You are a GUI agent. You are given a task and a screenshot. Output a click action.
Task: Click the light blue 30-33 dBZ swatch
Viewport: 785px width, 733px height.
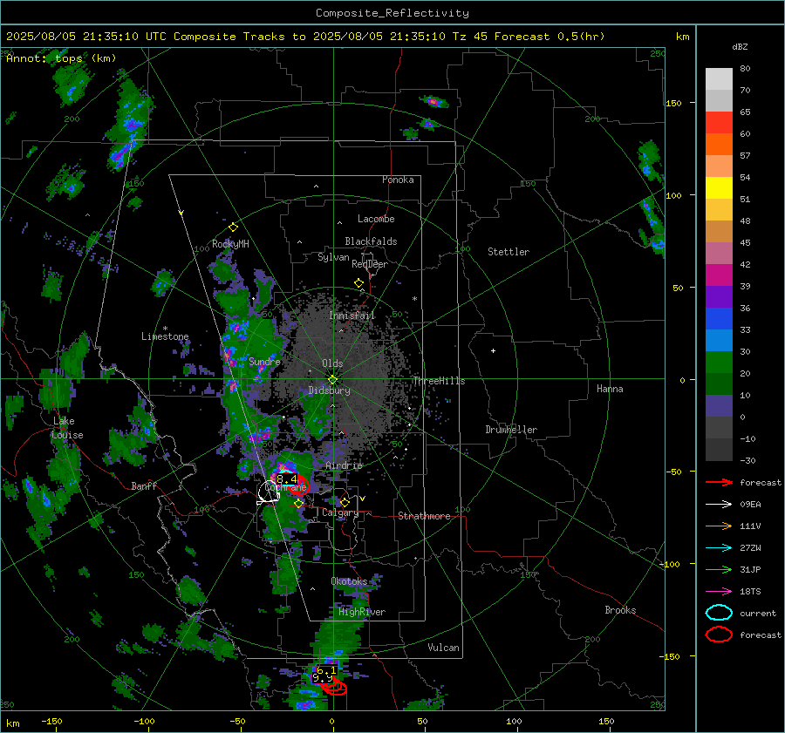click(719, 341)
